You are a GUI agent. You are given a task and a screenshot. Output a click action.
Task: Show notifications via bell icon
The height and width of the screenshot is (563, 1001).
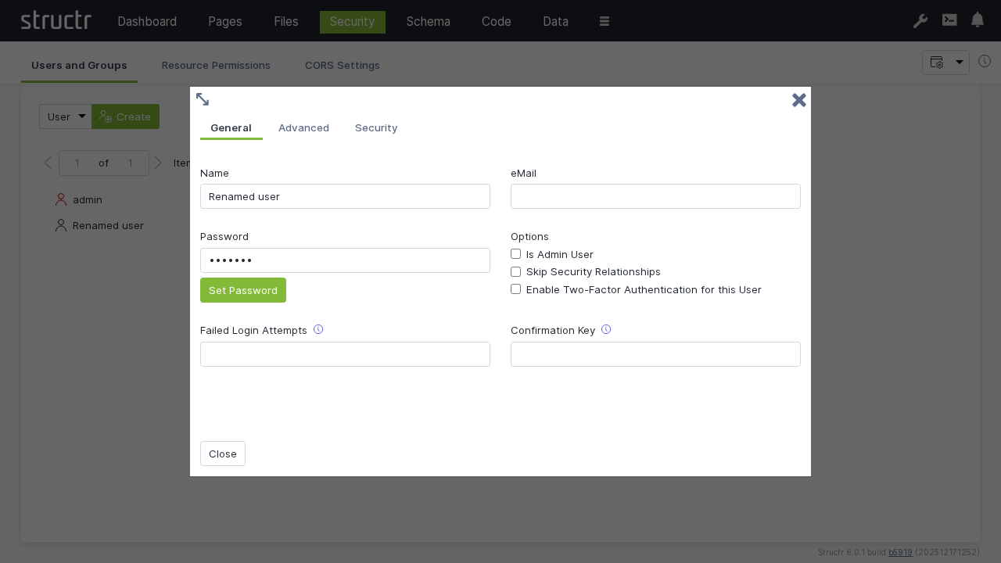pos(978,20)
